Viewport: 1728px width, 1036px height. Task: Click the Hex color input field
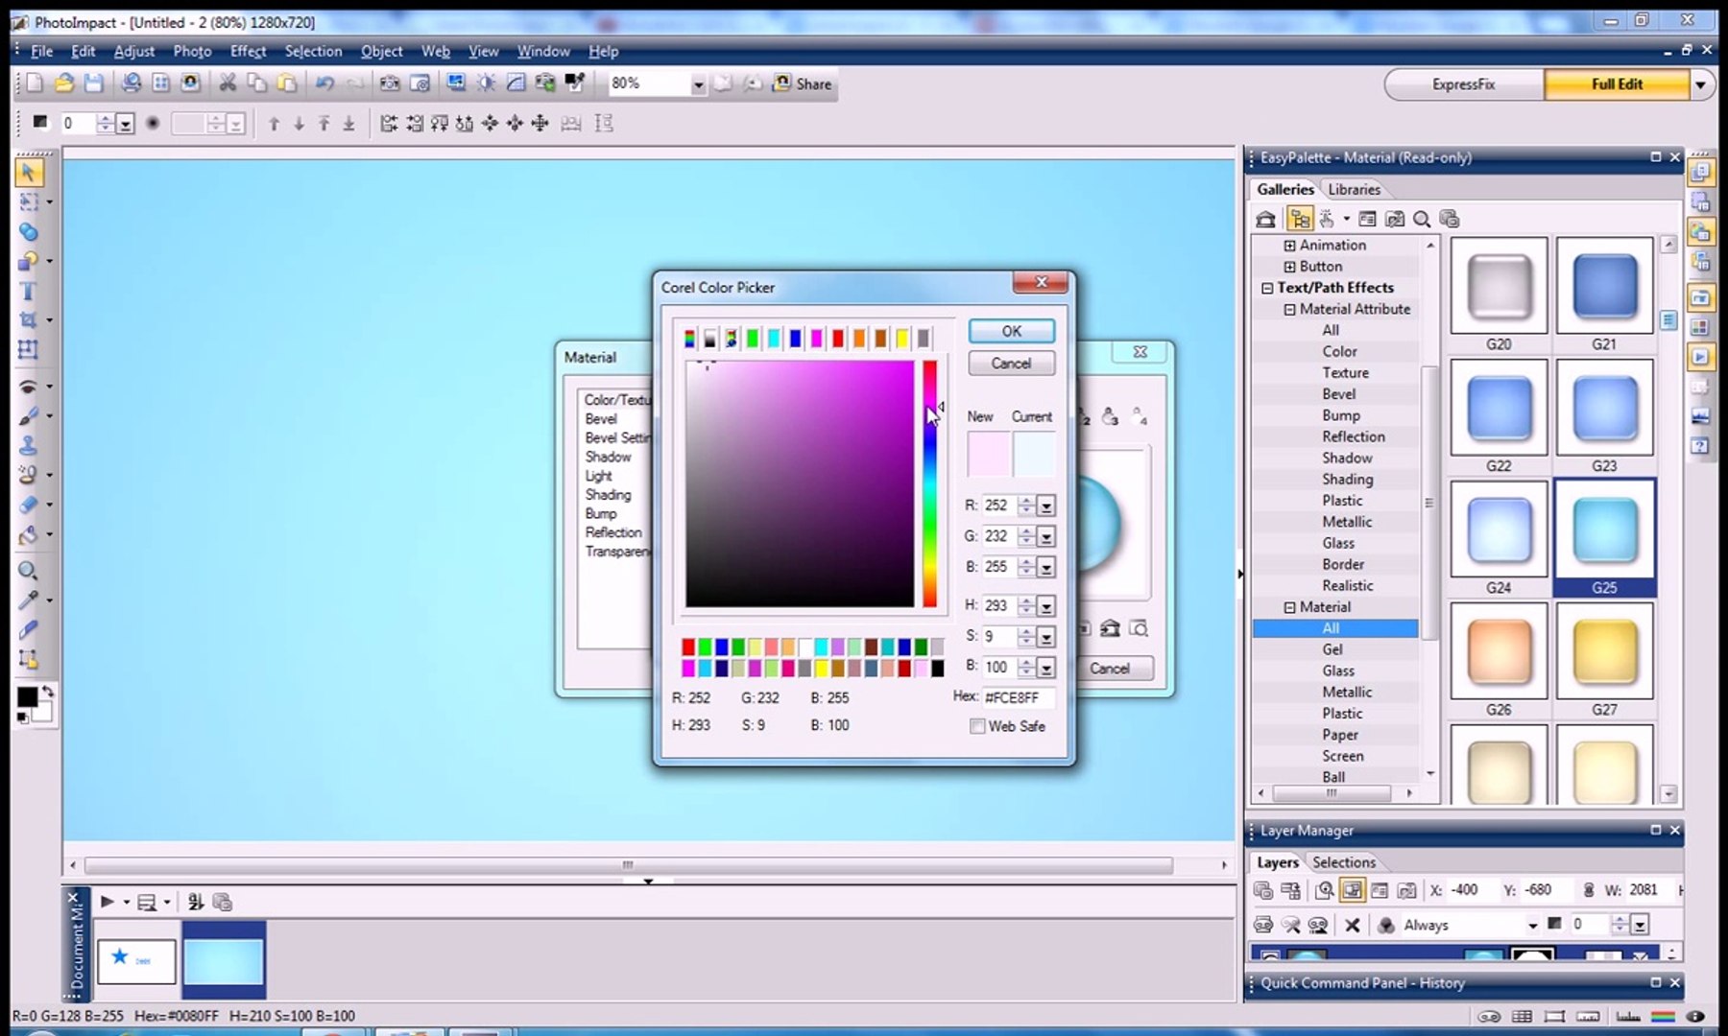coord(1018,698)
